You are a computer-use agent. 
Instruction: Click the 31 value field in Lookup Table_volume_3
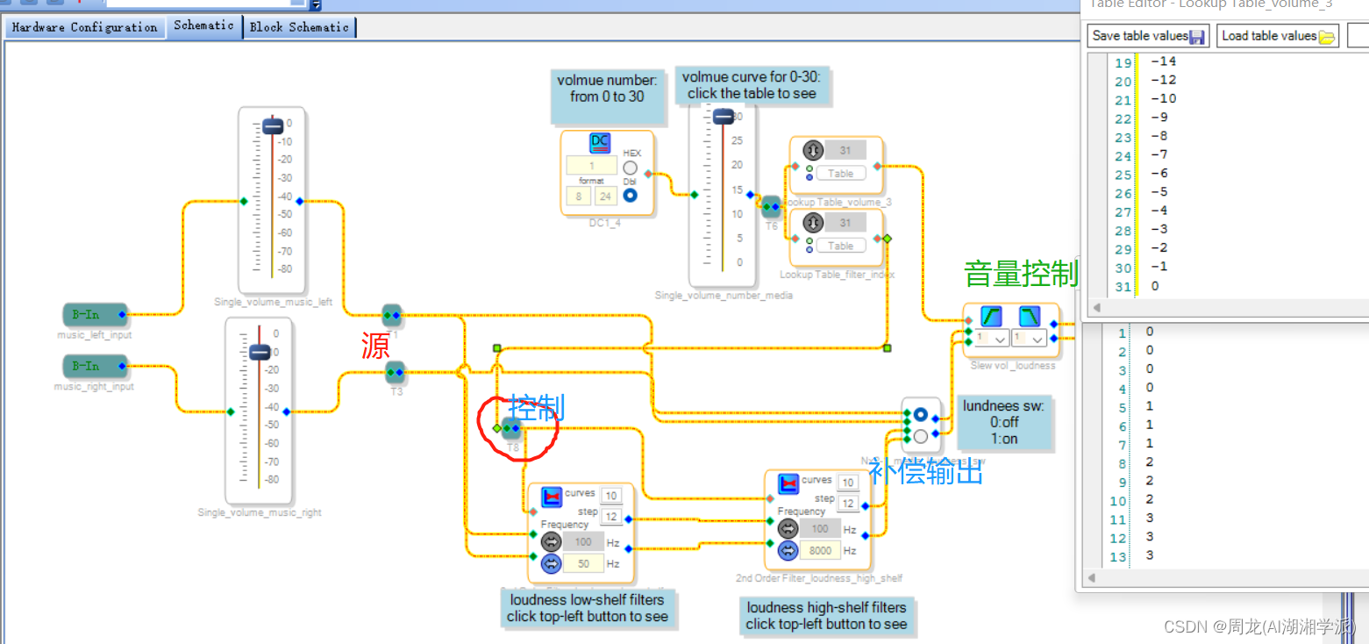[x=845, y=150]
